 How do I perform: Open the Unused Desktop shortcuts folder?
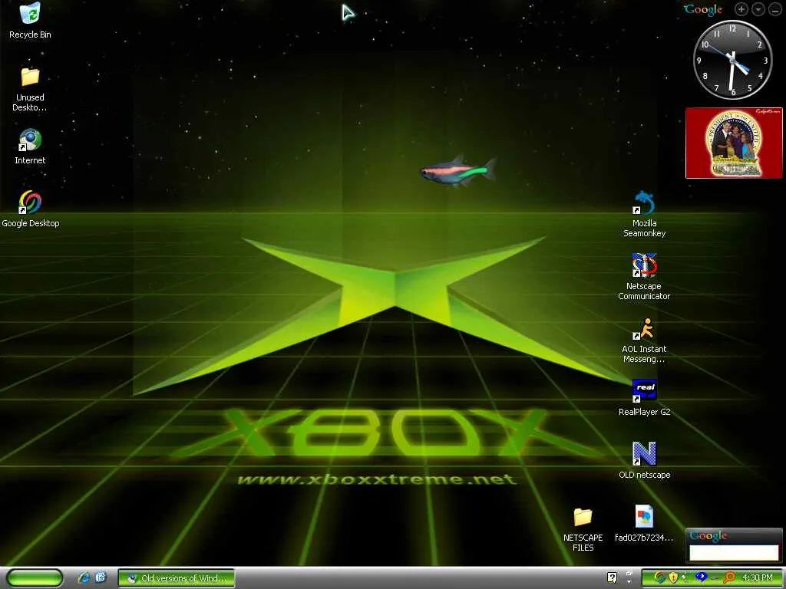[x=30, y=89]
